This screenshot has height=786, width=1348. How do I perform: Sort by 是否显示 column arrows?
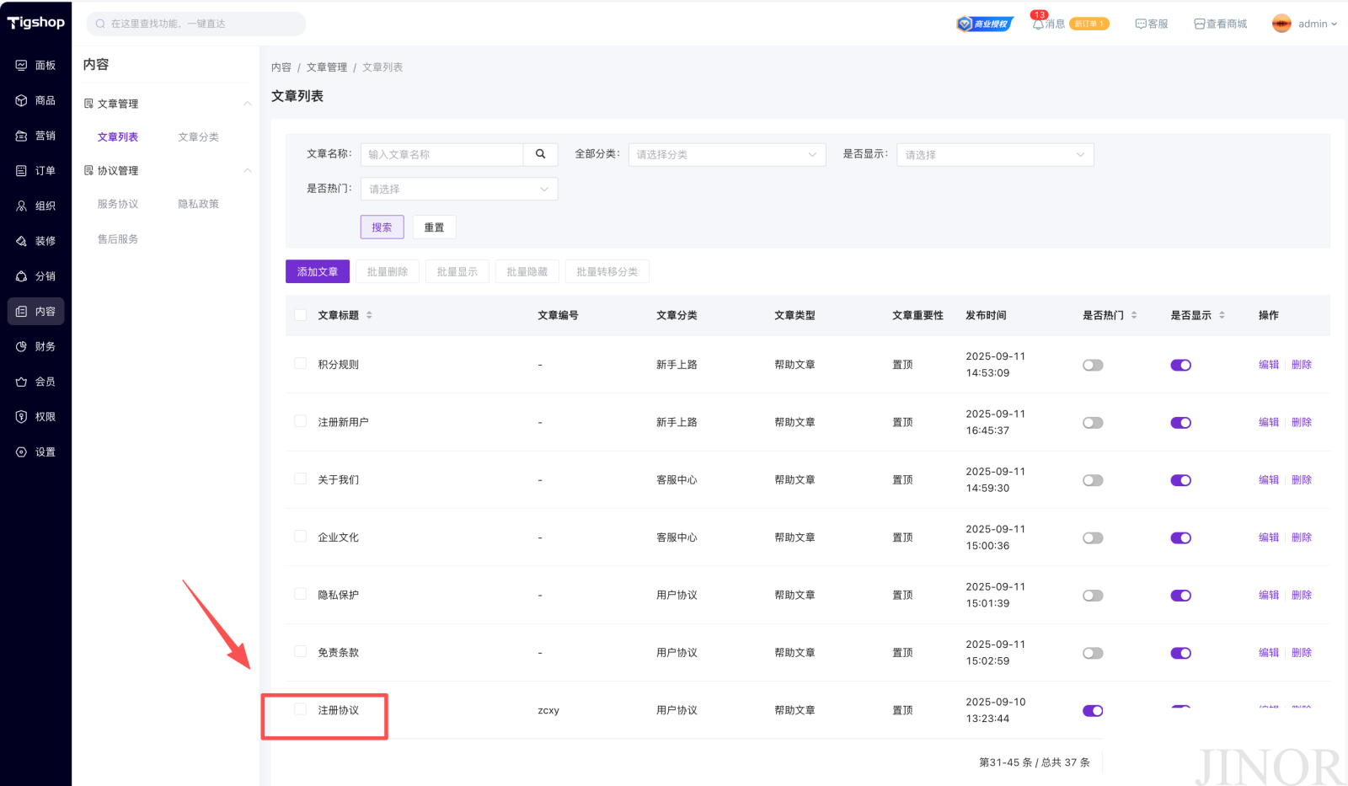point(1222,315)
